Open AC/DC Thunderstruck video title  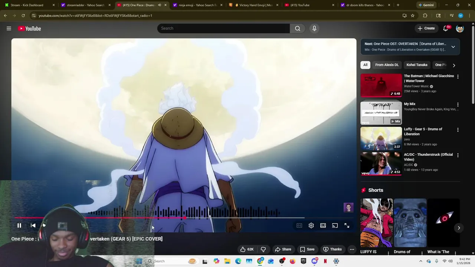click(x=428, y=157)
